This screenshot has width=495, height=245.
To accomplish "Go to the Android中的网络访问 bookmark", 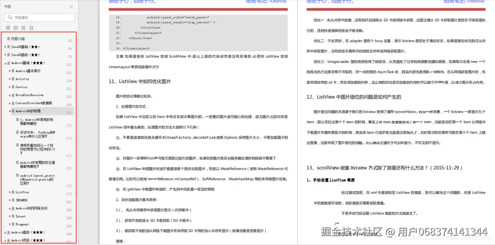I will coord(31,208).
